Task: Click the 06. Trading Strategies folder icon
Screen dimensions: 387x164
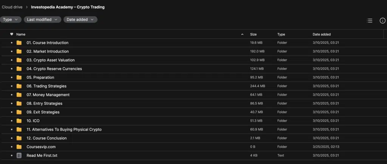Action: click(19, 86)
